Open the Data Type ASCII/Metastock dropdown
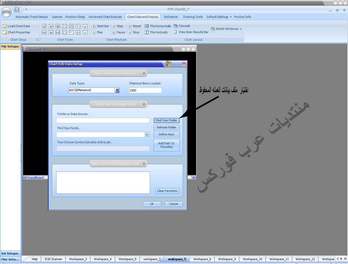Image resolution: width=348 pixels, height=264 pixels. (x=117, y=90)
